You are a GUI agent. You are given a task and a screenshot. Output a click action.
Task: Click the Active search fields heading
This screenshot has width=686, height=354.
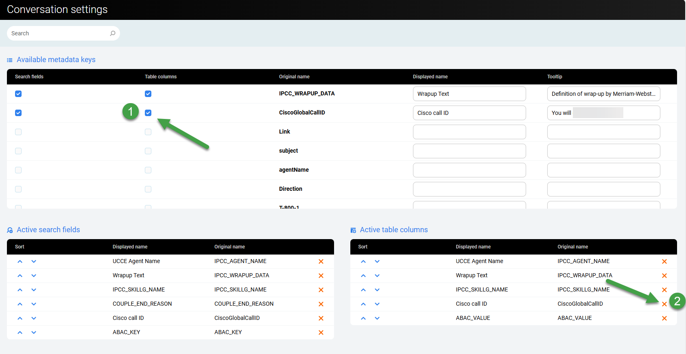pos(48,230)
